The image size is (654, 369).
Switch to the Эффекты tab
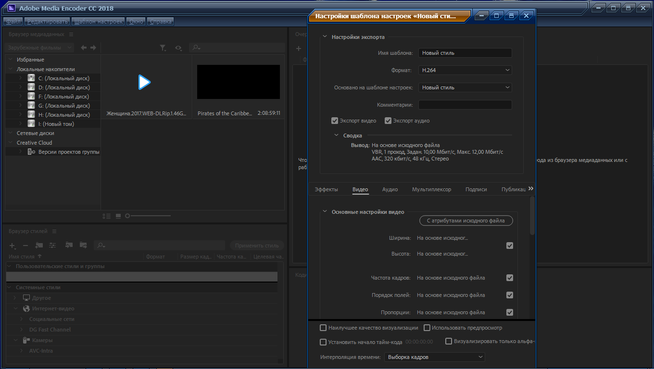tap(327, 189)
